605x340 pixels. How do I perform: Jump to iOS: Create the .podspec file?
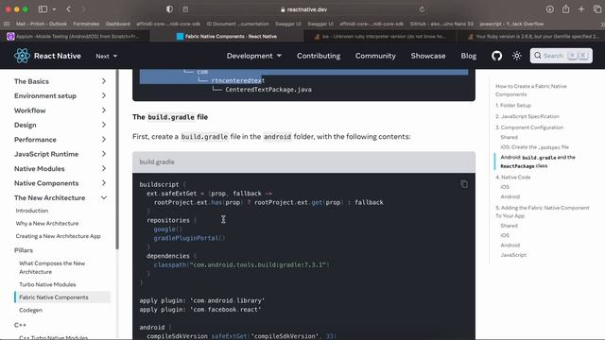pos(534,147)
